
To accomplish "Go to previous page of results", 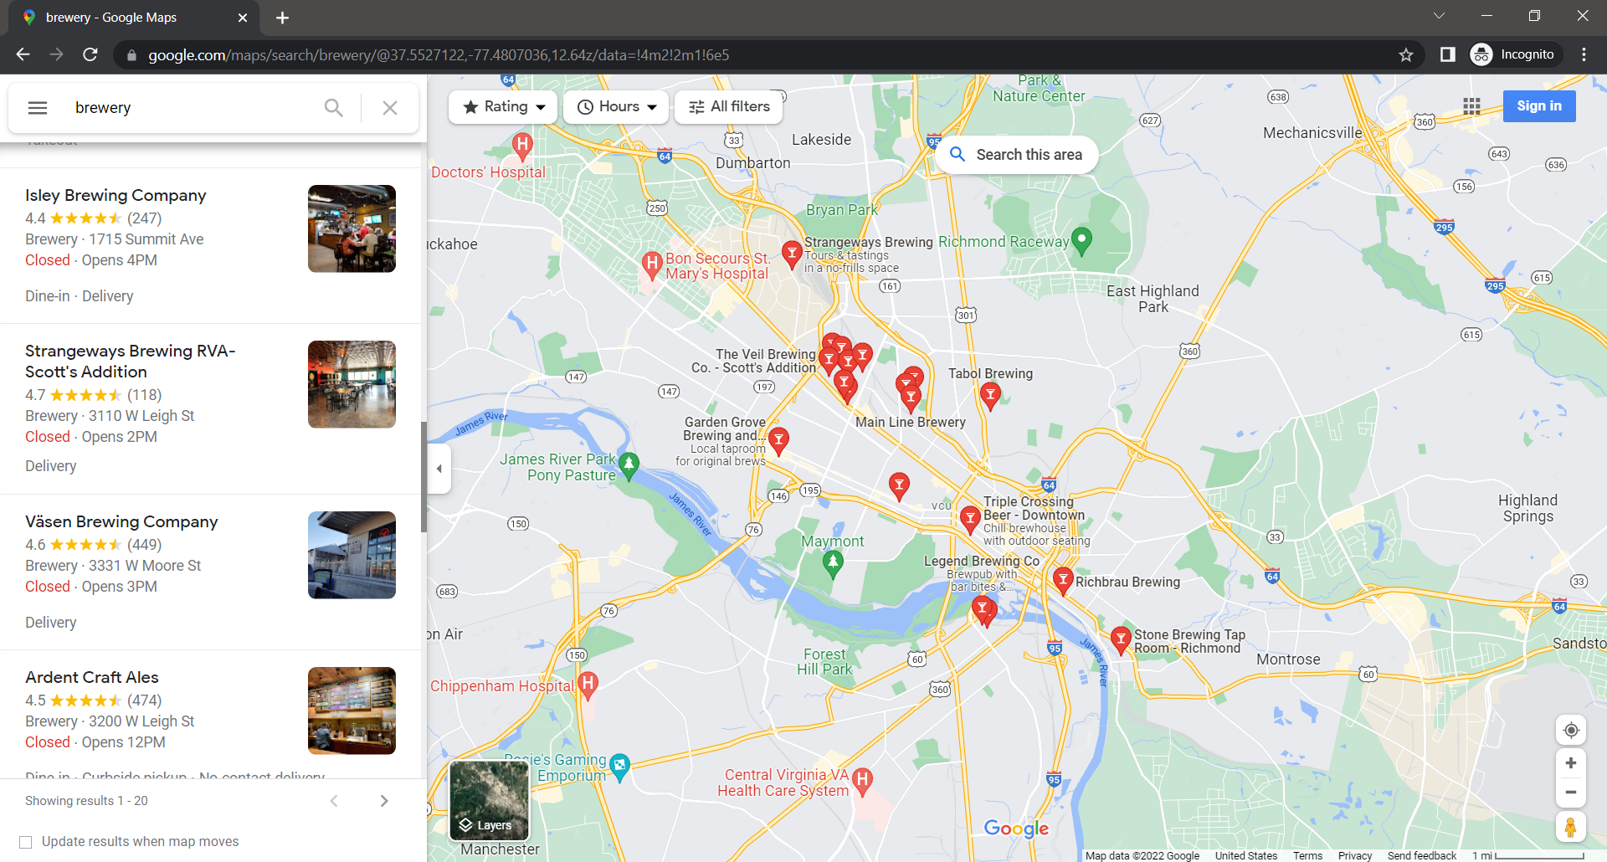I will (334, 801).
